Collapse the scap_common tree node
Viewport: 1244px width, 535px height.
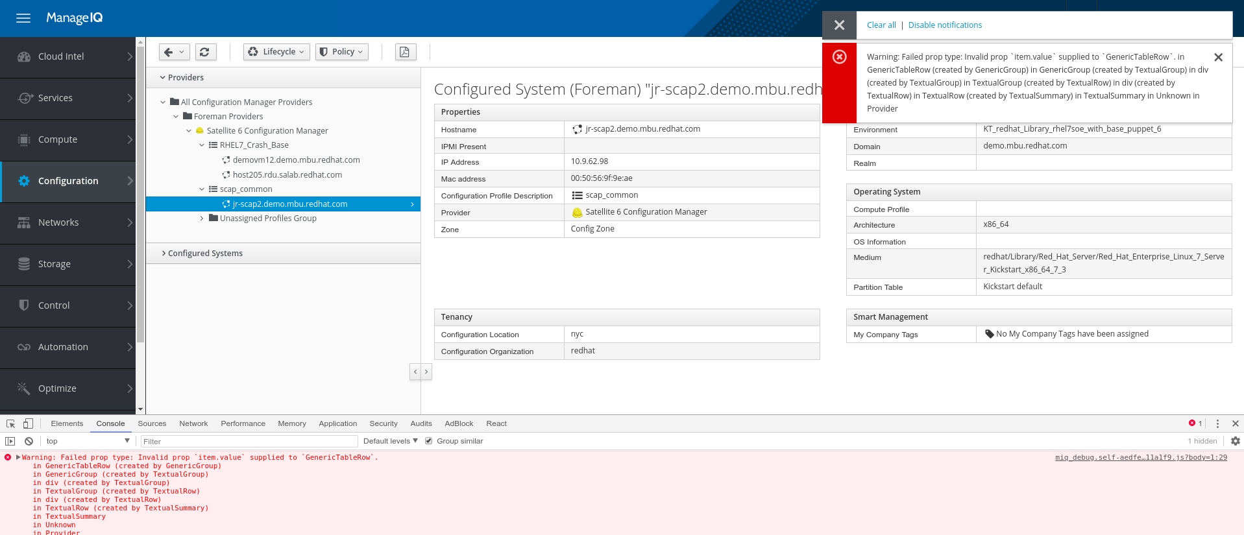click(x=202, y=189)
